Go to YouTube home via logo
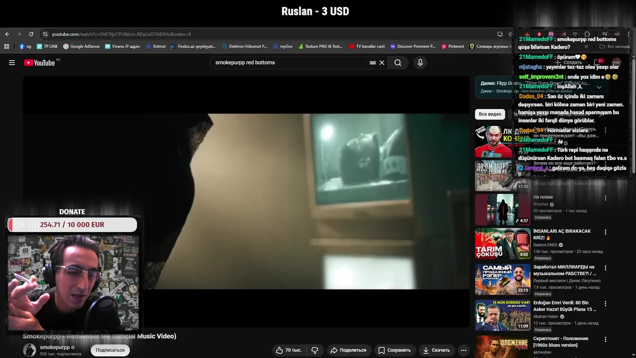 click(39, 63)
